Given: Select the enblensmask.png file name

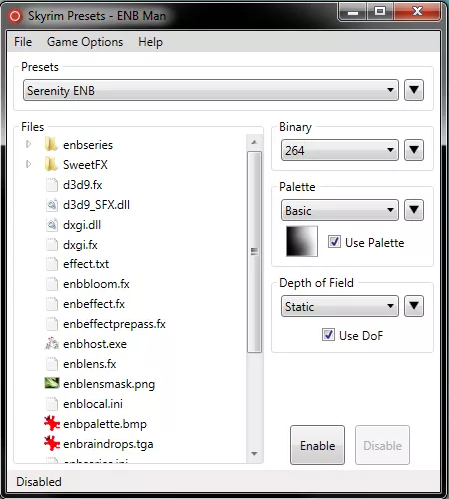Looking at the screenshot, I should click(x=109, y=384).
